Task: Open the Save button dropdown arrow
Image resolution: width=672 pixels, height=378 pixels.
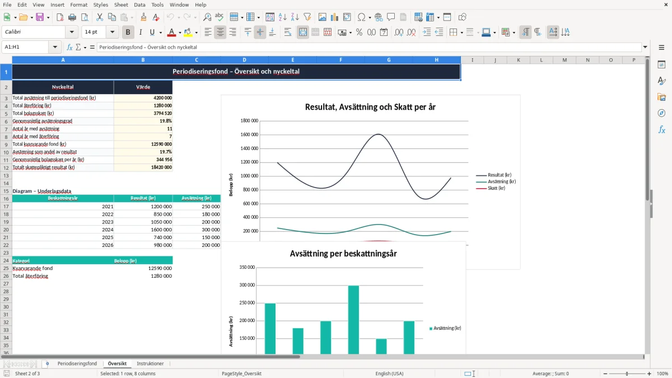Action: [48, 17]
